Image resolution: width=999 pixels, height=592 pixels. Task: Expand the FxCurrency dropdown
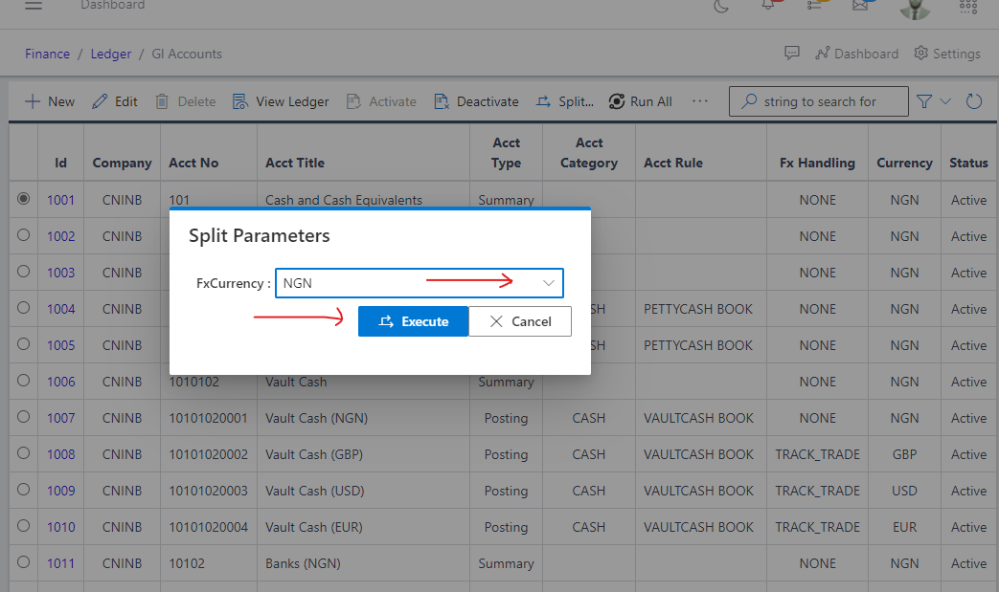coord(549,283)
